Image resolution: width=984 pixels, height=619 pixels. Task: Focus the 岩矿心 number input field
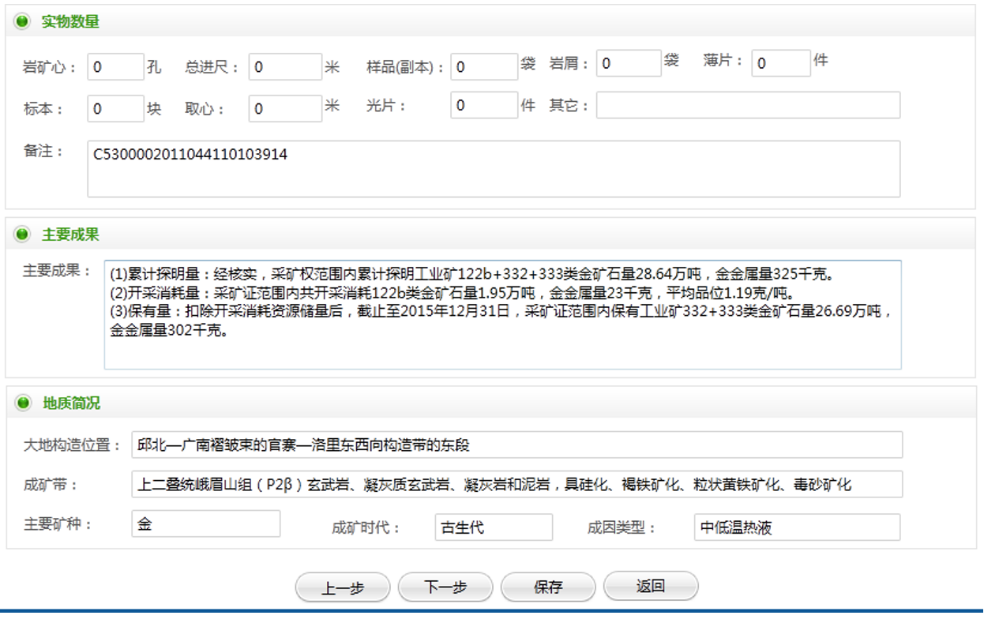(115, 67)
